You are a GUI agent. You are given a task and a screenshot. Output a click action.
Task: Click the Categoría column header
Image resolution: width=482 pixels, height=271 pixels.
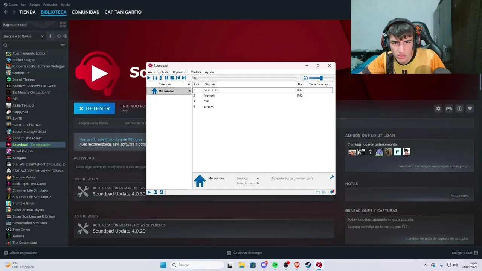(165, 84)
